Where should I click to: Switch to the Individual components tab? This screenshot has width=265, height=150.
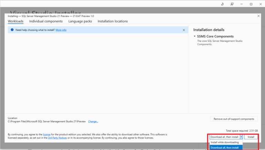(x=46, y=21)
